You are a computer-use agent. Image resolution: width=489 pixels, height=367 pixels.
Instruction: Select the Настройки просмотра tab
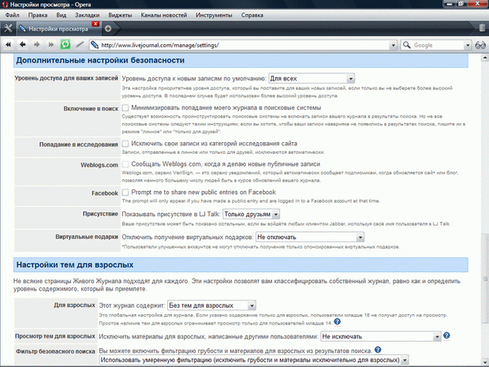coord(58,28)
